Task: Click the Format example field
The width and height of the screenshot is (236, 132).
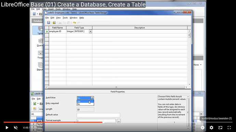Action: [x=96, y=121]
